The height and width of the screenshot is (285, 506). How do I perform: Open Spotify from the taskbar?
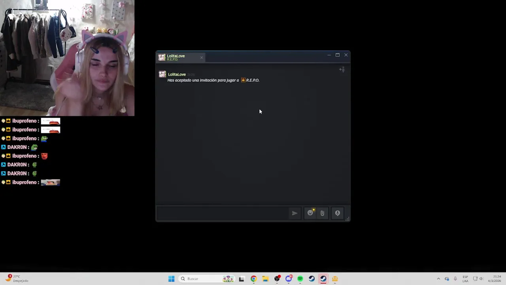300,279
